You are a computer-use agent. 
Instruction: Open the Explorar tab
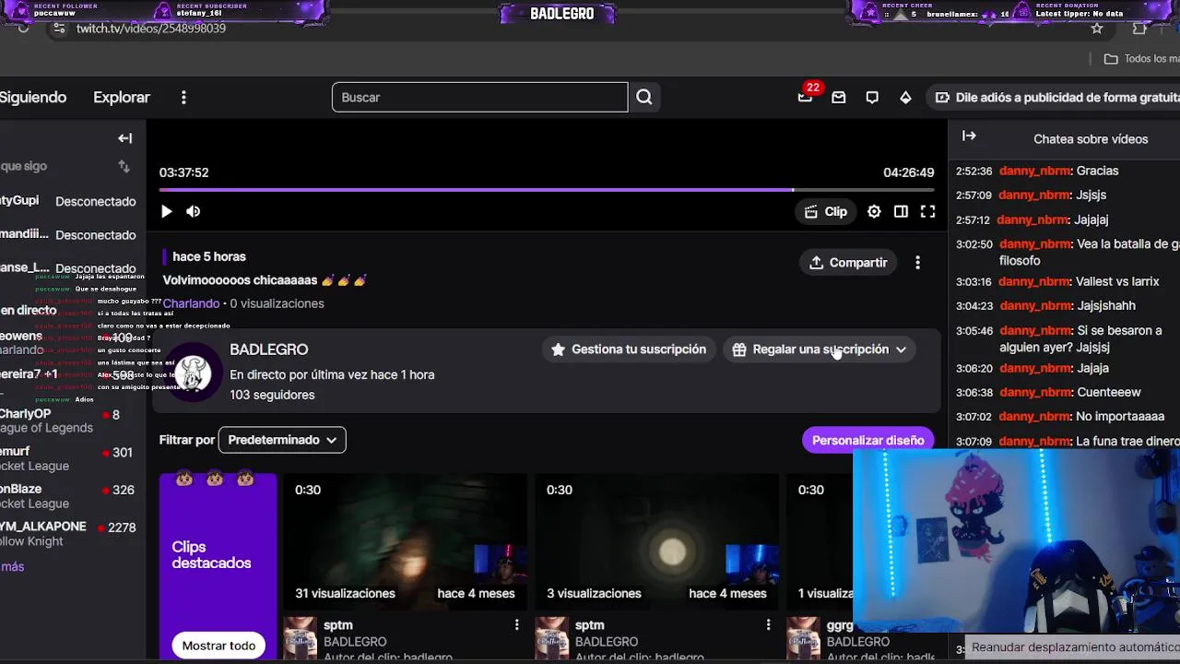tap(122, 97)
